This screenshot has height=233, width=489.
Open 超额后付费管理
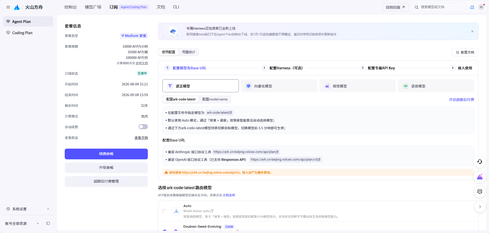pyautogui.click(x=106, y=182)
